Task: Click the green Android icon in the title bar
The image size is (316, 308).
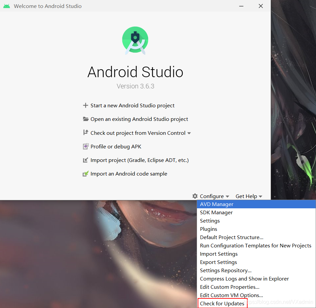Action: [7, 6]
